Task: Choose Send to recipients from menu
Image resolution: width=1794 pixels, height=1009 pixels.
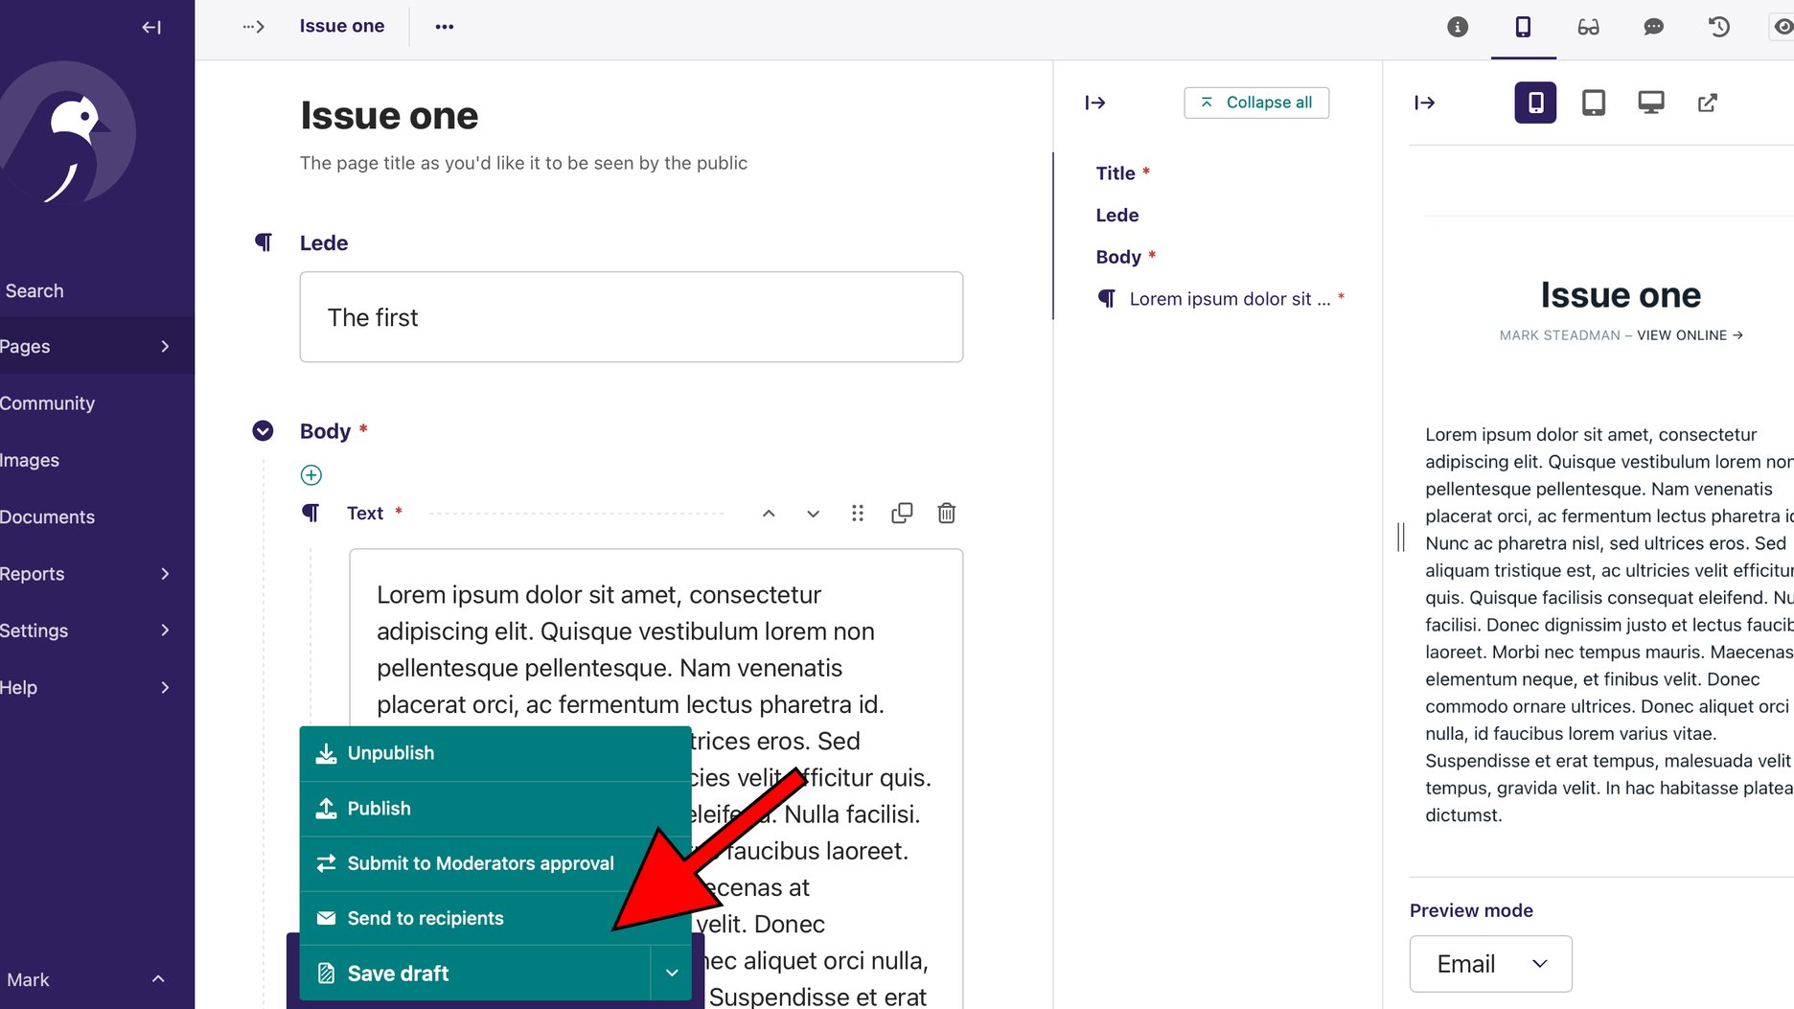Action: coord(425,918)
